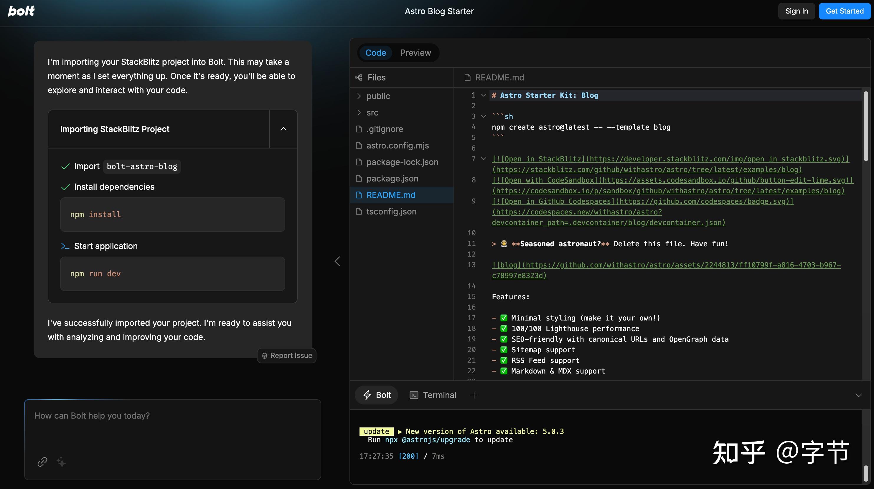Image resolution: width=874 pixels, height=489 pixels.
Task: Focus the 'How can Bolt help' input
Action: tap(172, 427)
